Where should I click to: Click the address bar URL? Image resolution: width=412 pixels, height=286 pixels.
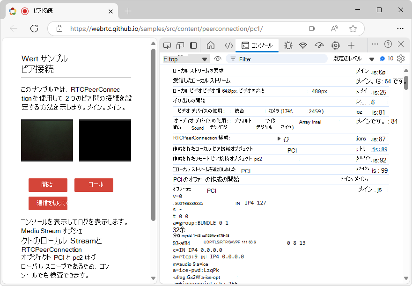(x=166, y=29)
